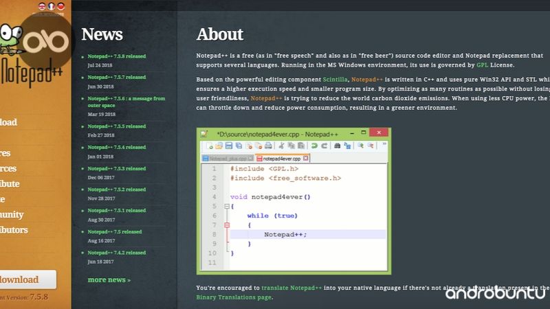Open Notepad++ 7.4.2 released news link

click(x=116, y=253)
